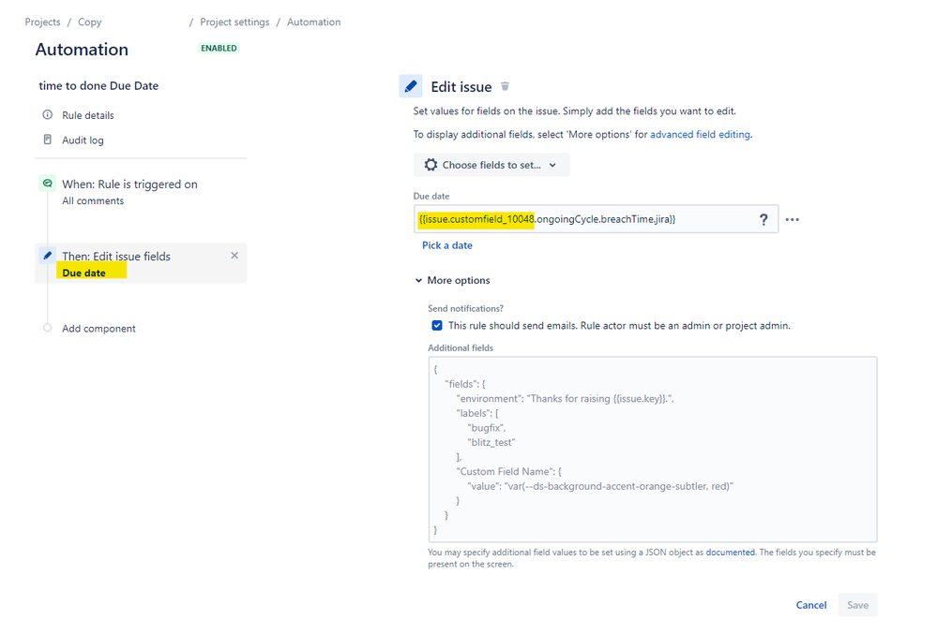Click the highlighted Due date label under Then step
The height and width of the screenshot is (634, 937).
[84, 273]
